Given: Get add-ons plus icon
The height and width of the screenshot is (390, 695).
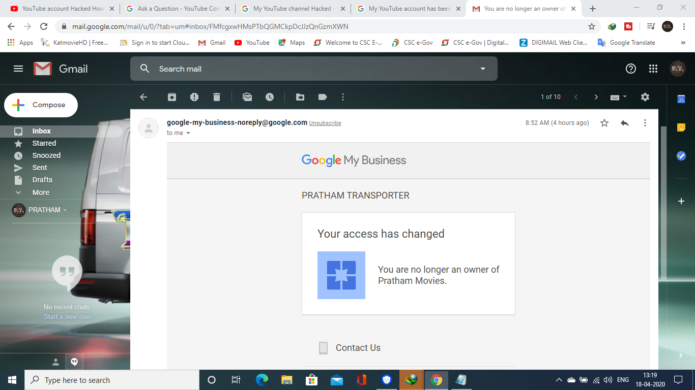Looking at the screenshot, I should [x=681, y=201].
